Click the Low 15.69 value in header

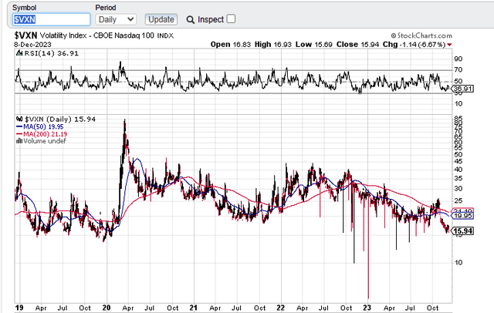tap(314, 45)
